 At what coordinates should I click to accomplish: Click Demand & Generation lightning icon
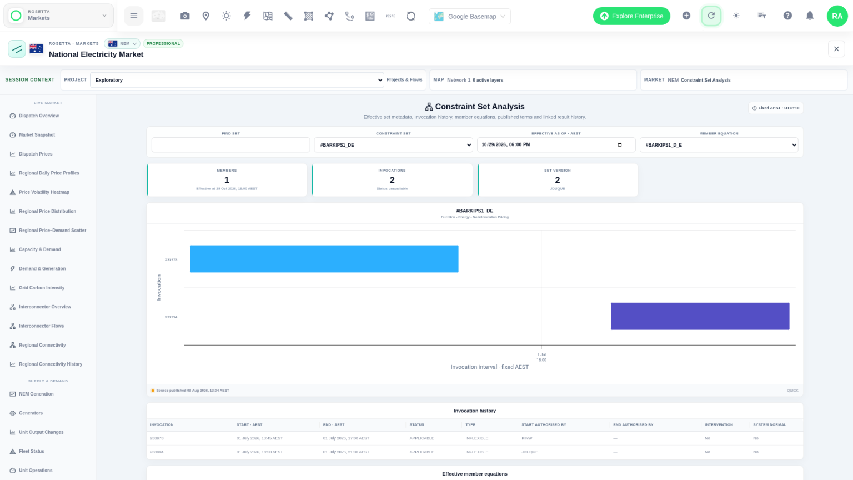[12, 269]
